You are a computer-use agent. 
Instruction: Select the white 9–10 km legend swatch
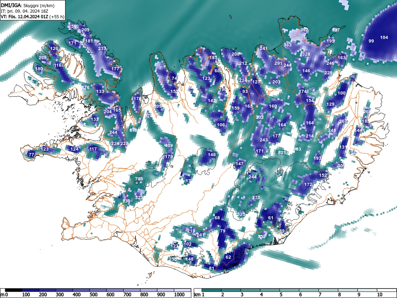point(367,290)
